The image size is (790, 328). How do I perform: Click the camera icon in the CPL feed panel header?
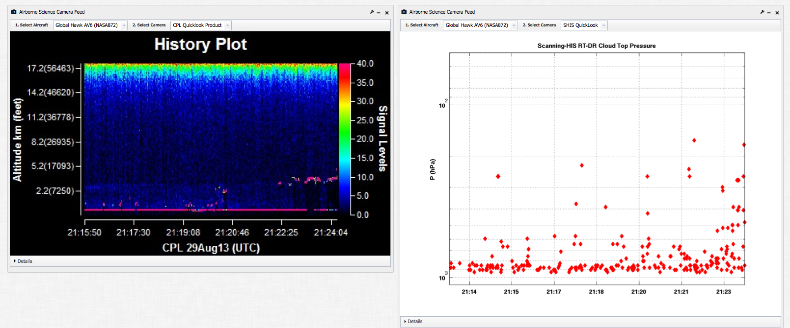pos(14,12)
